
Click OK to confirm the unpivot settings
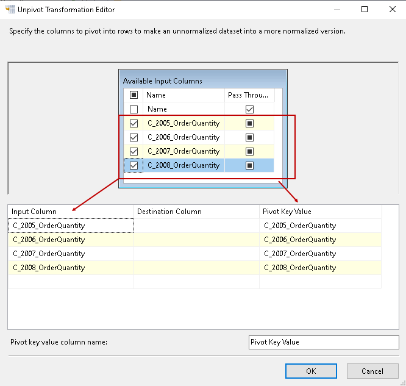pos(311,371)
